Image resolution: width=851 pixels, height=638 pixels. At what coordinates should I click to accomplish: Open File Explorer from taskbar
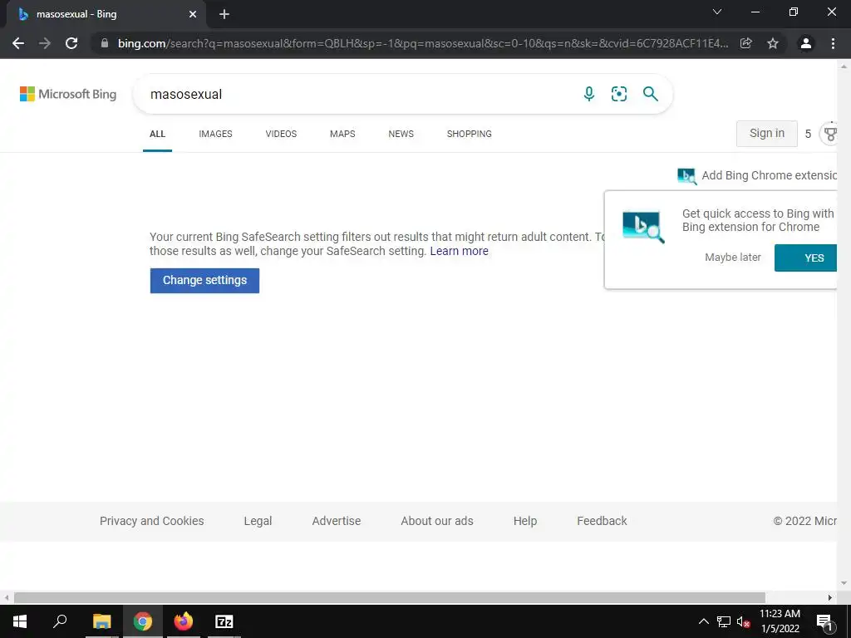pyautogui.click(x=101, y=621)
